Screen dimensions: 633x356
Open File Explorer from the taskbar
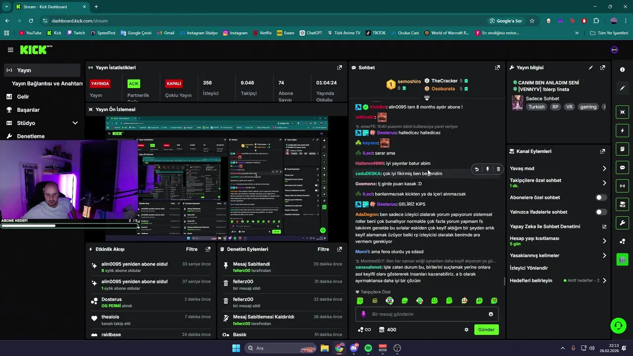pos(324,348)
